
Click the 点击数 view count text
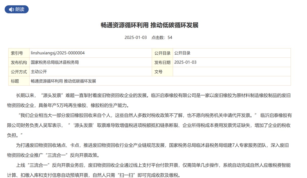pos(162,37)
